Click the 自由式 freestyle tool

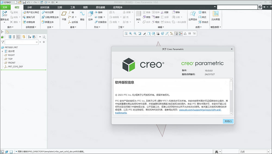pyautogui.click(x=203, y=22)
